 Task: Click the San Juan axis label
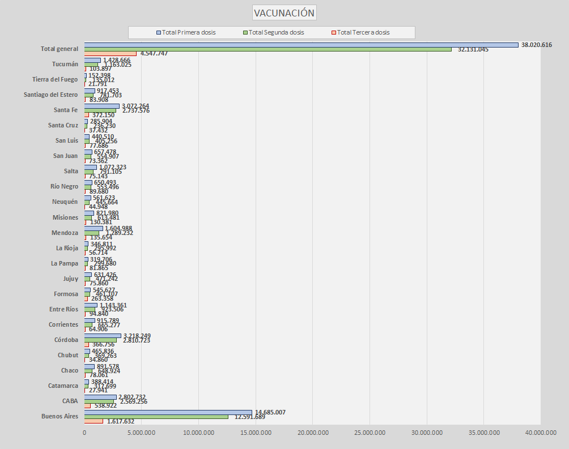pos(65,156)
